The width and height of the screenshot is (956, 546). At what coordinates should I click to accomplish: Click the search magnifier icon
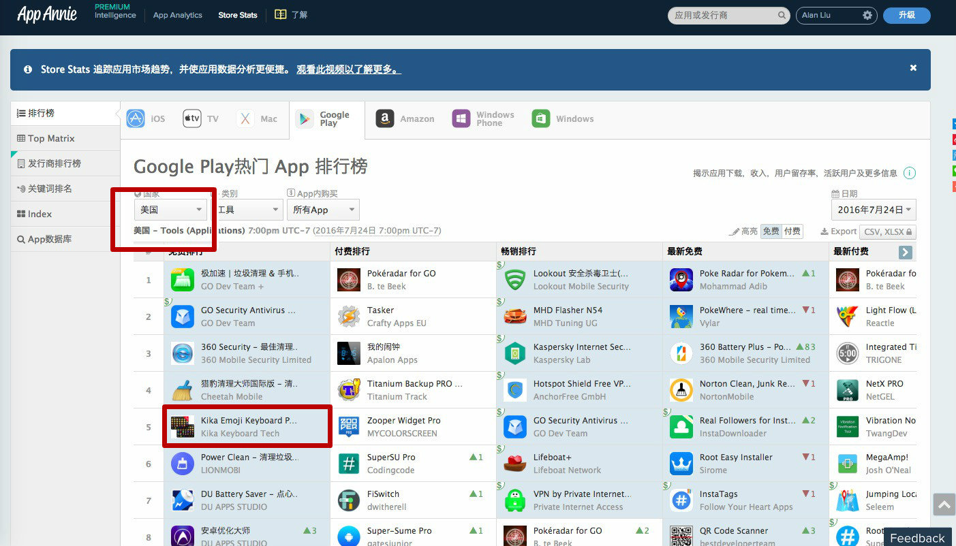[x=782, y=15]
